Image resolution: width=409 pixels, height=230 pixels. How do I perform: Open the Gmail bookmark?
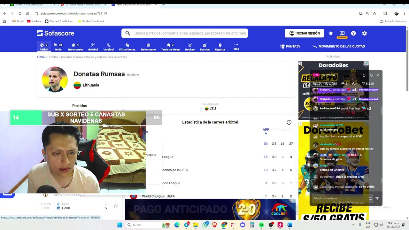[x=18, y=21]
